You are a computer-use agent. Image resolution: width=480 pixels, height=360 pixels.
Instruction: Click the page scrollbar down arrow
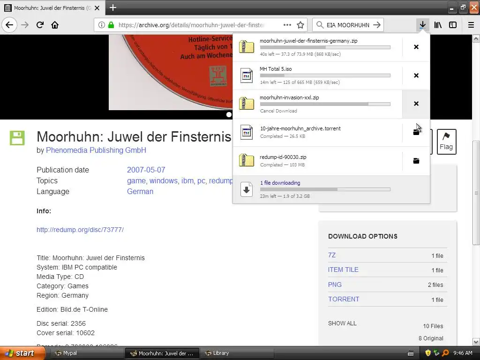(476, 342)
